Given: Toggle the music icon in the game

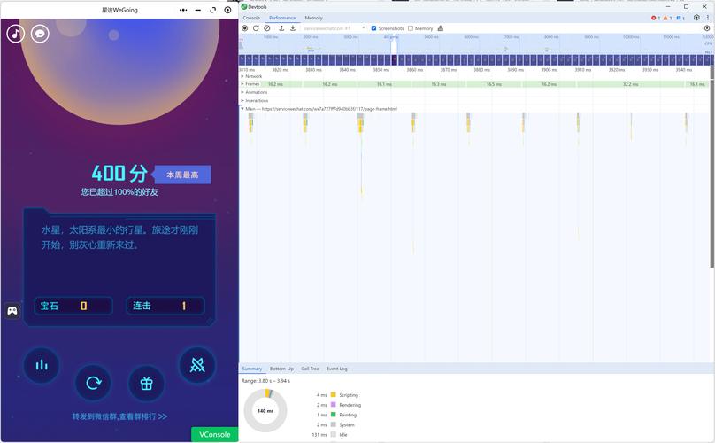Looking at the screenshot, I should [x=16, y=34].
